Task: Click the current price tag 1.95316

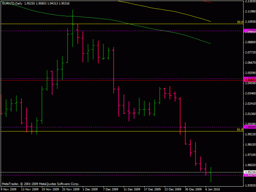Action: pos(250,172)
